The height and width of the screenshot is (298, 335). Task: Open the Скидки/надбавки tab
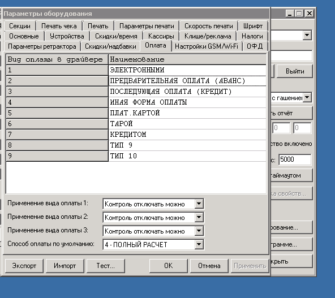point(110,46)
